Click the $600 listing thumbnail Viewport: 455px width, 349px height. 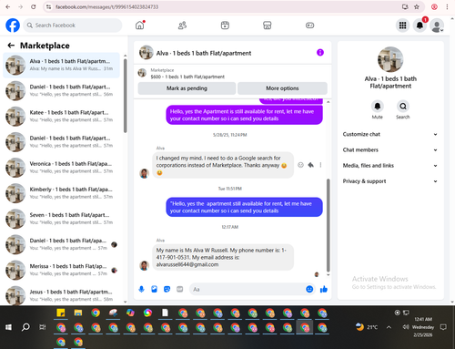142,73
